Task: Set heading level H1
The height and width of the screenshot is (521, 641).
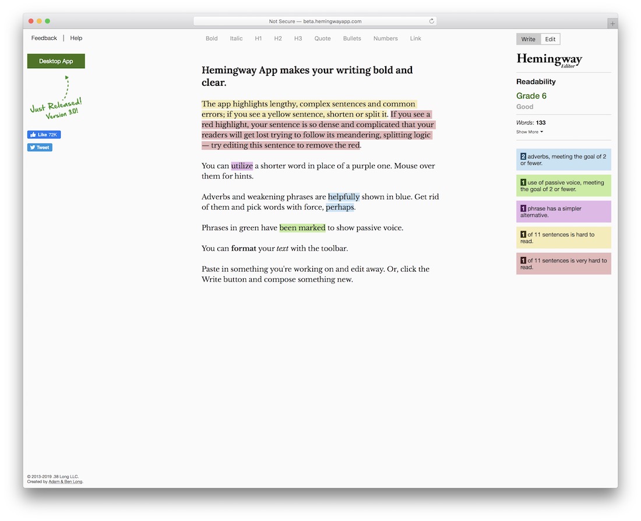Action: coord(258,38)
